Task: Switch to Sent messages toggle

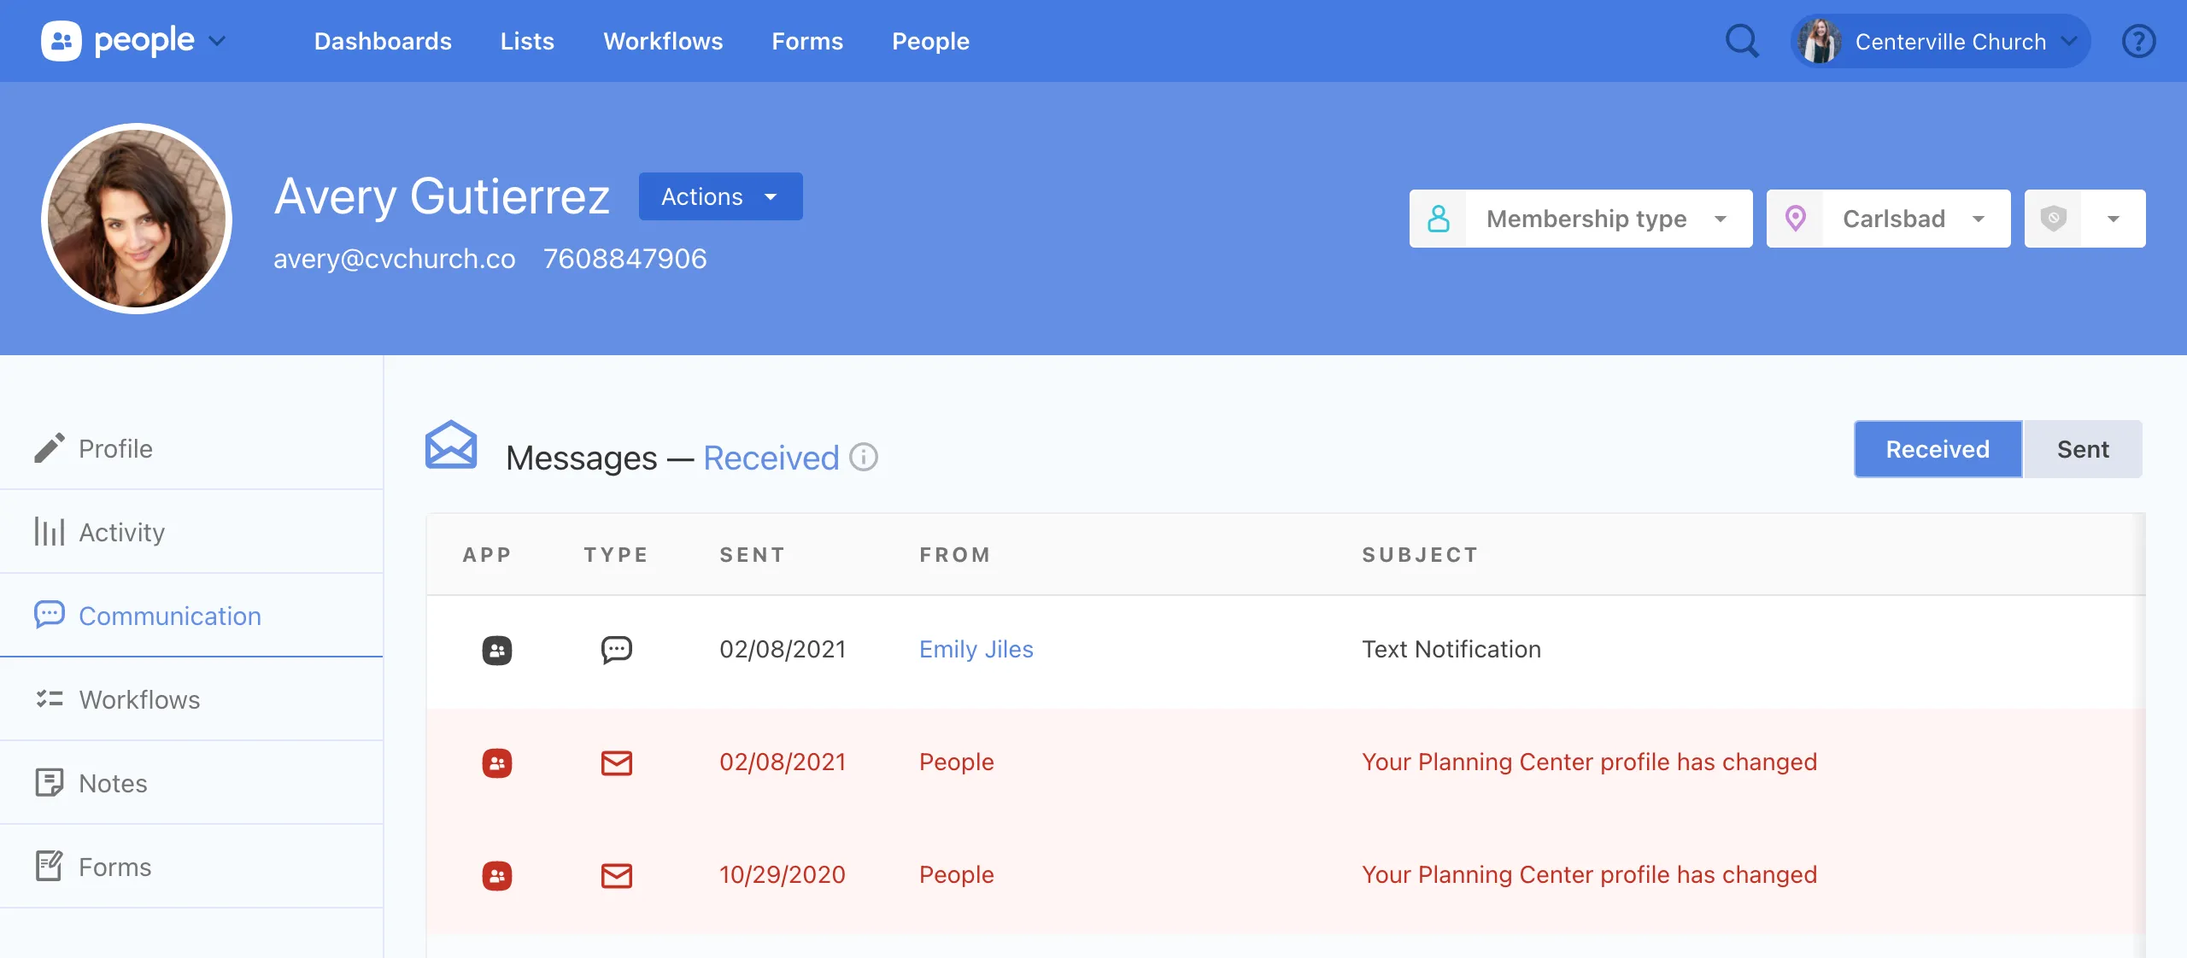Action: tap(2082, 449)
